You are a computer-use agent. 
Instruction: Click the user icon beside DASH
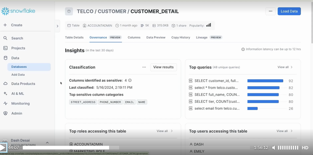(x=191, y=144)
